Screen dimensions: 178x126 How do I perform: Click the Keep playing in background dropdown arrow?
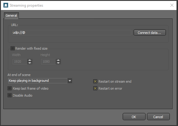click(70, 81)
